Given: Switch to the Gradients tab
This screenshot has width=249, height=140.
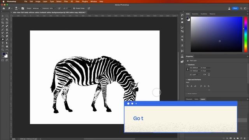Looking at the screenshot, I should click(204, 14).
